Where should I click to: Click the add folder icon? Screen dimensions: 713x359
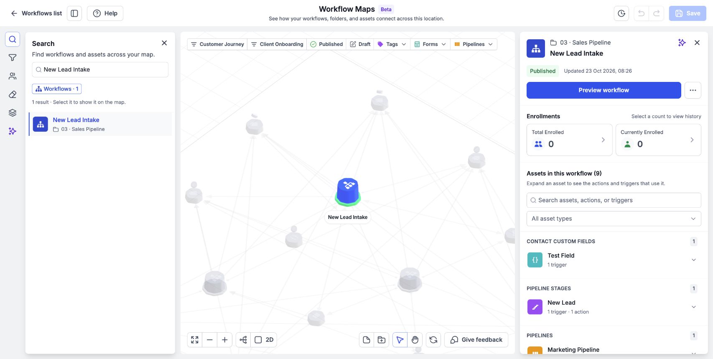(x=382, y=340)
